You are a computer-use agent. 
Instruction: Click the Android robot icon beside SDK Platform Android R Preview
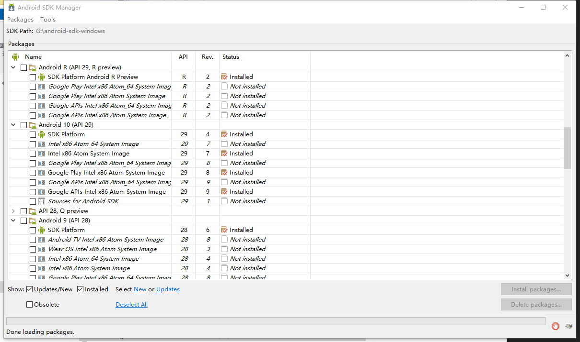[42, 77]
